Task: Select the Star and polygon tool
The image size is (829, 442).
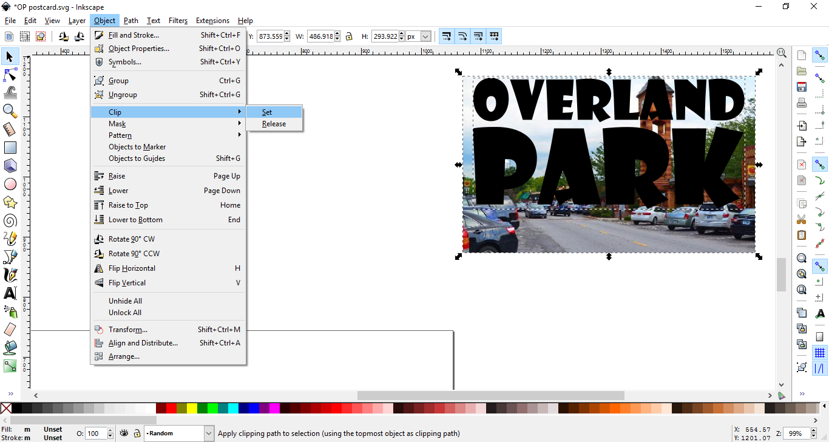Action: 10,202
